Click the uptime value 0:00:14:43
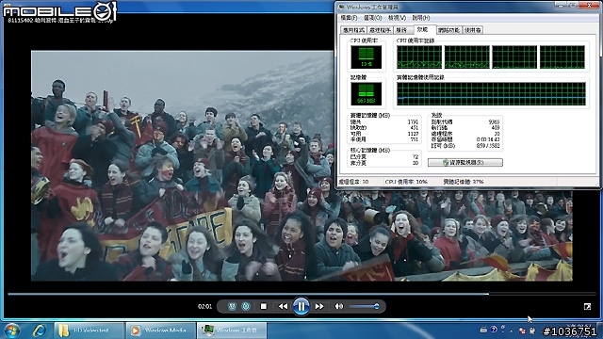This screenshot has width=603, height=339. [x=488, y=139]
